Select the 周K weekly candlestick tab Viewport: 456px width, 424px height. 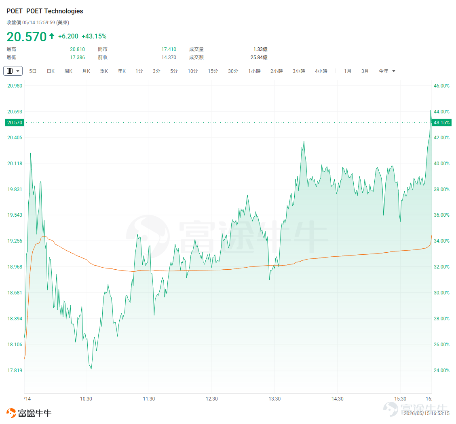(x=68, y=71)
